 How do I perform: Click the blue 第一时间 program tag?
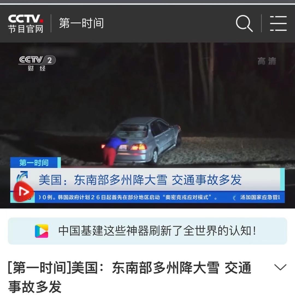(x=34, y=162)
